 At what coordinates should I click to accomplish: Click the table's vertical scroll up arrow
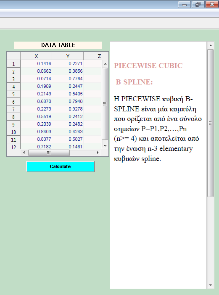click(105, 64)
